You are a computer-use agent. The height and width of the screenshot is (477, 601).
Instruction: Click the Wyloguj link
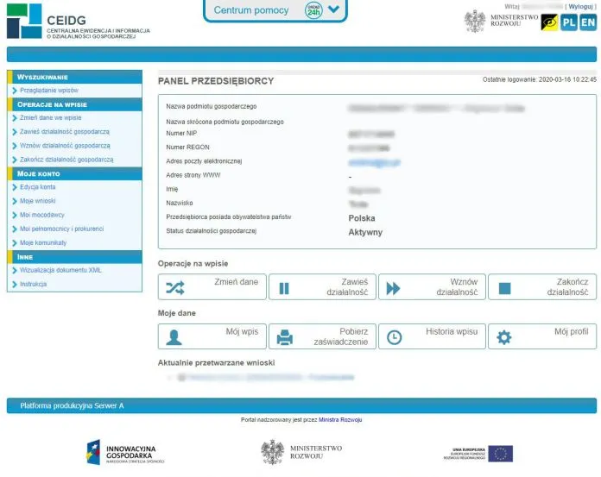point(580,7)
